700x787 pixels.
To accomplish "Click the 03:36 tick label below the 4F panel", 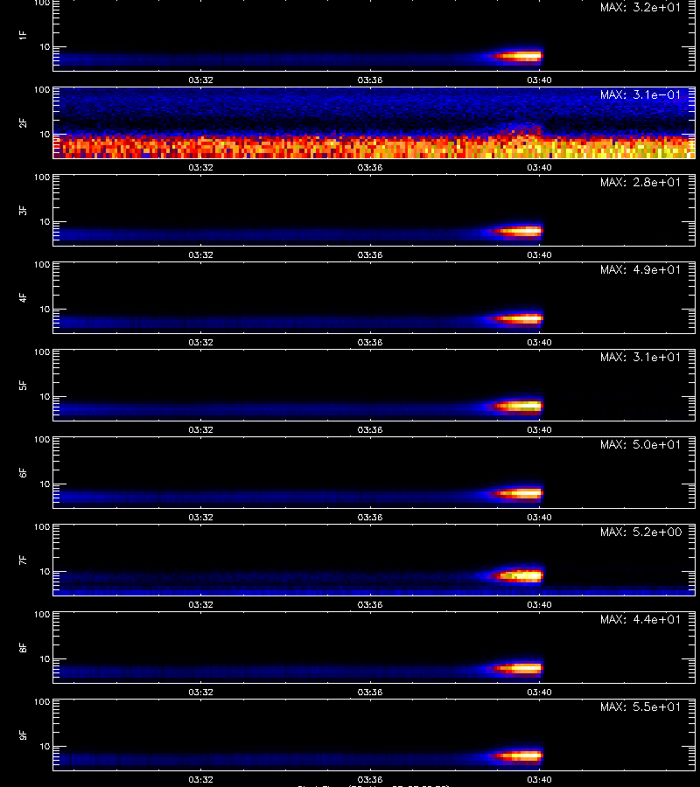I will coord(370,342).
